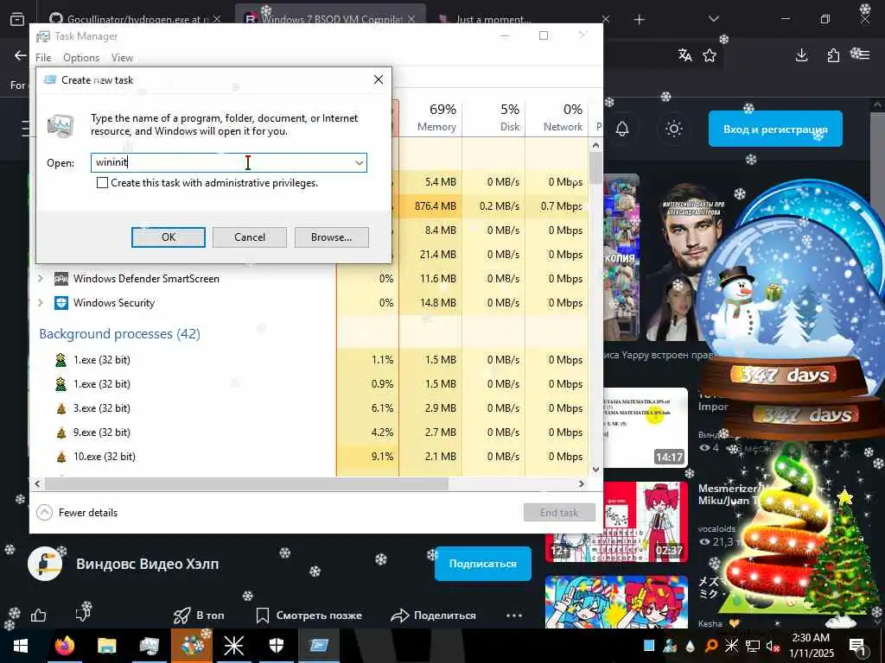The width and height of the screenshot is (885, 663).
Task: Open the three dots more options
Action: click(x=514, y=616)
